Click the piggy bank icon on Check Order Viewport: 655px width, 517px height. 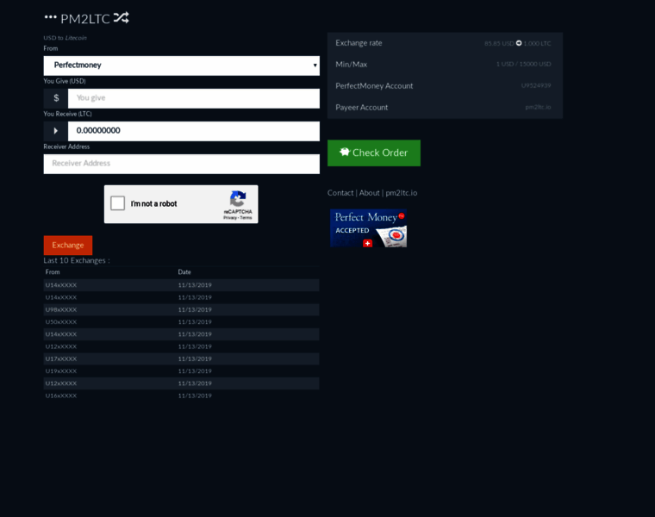[344, 152]
